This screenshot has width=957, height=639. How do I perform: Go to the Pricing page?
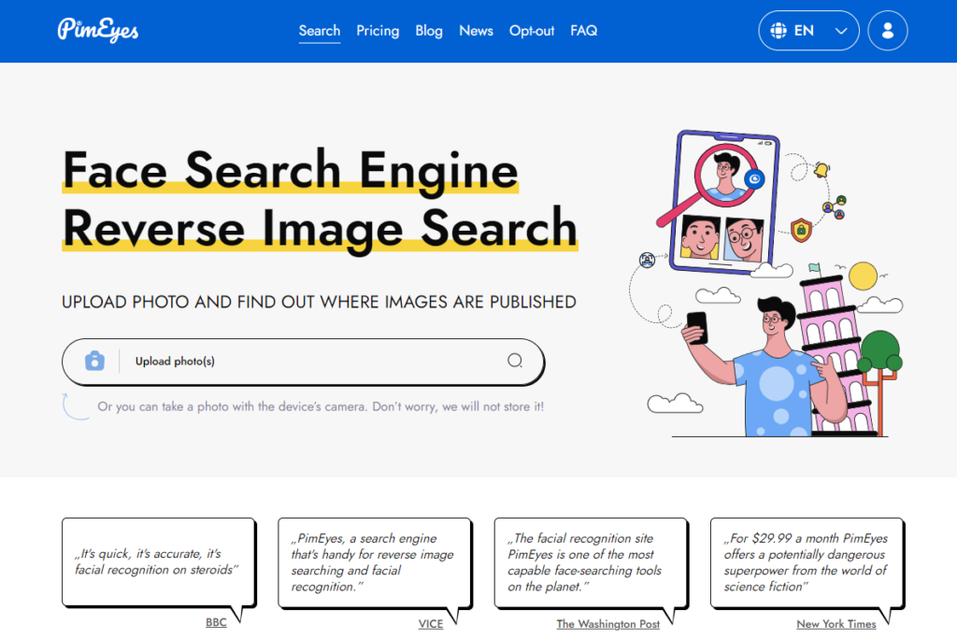click(x=378, y=31)
